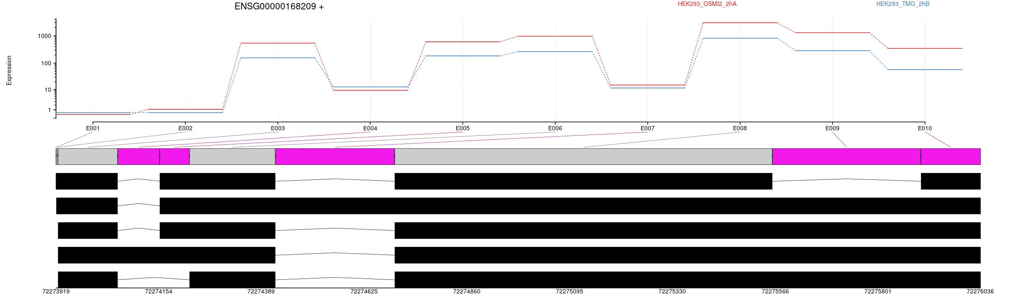The image size is (1027, 299).
Task: Select the E005 exon label
Action: click(x=463, y=128)
